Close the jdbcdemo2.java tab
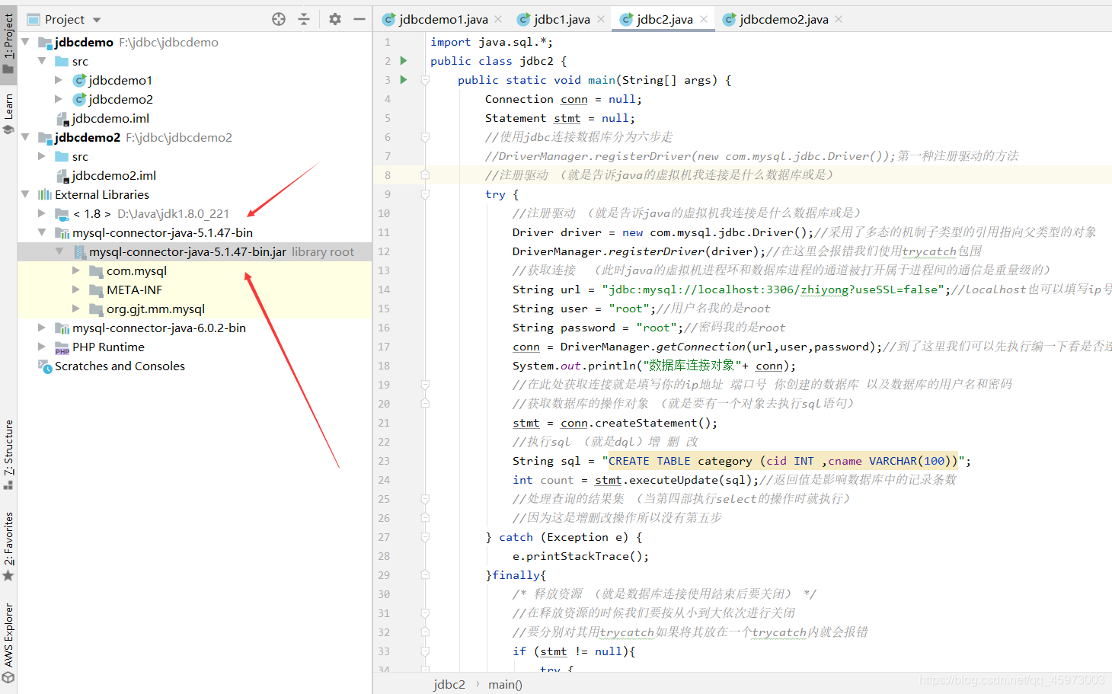This screenshot has height=694, width=1112. point(839,19)
